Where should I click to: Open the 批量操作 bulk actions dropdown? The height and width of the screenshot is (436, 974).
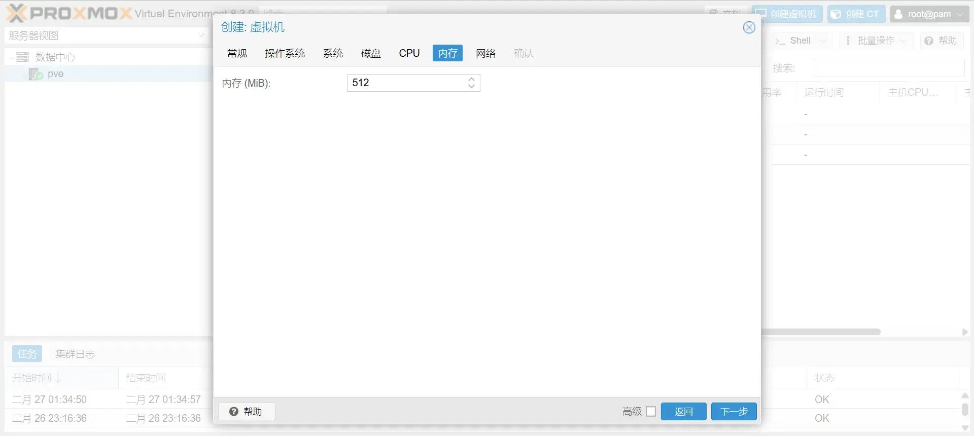pos(876,41)
